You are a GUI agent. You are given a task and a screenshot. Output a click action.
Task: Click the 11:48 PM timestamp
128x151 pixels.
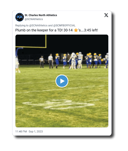point(21,132)
